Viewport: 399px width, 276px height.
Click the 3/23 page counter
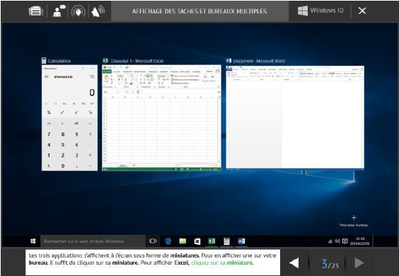(330, 264)
